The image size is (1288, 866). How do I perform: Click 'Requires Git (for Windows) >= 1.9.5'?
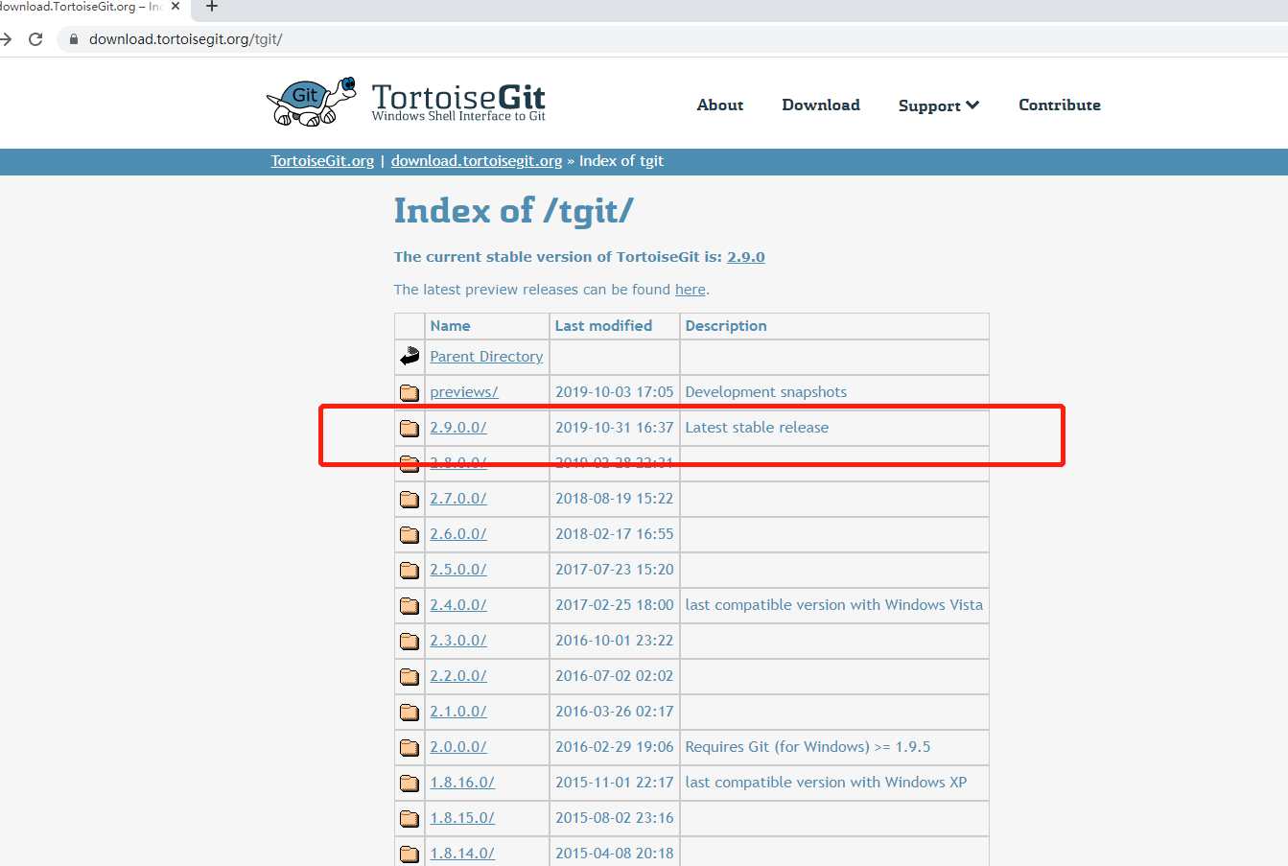[x=808, y=747]
